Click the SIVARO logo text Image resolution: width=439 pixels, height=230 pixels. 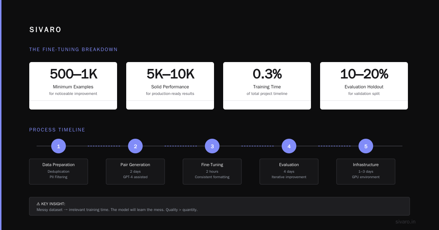pos(45,30)
